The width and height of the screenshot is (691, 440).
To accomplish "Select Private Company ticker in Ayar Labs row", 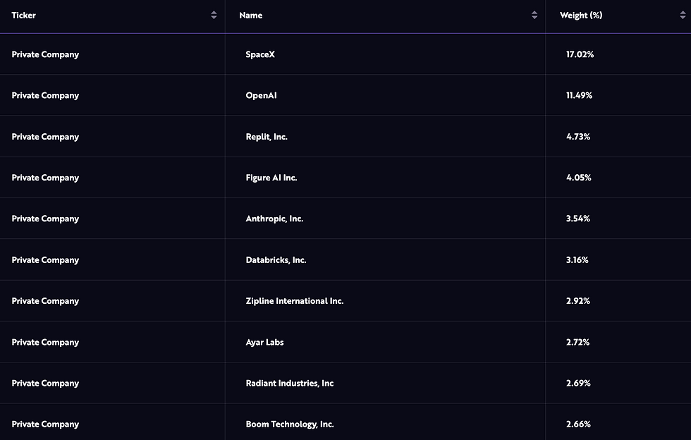I will [x=45, y=343].
